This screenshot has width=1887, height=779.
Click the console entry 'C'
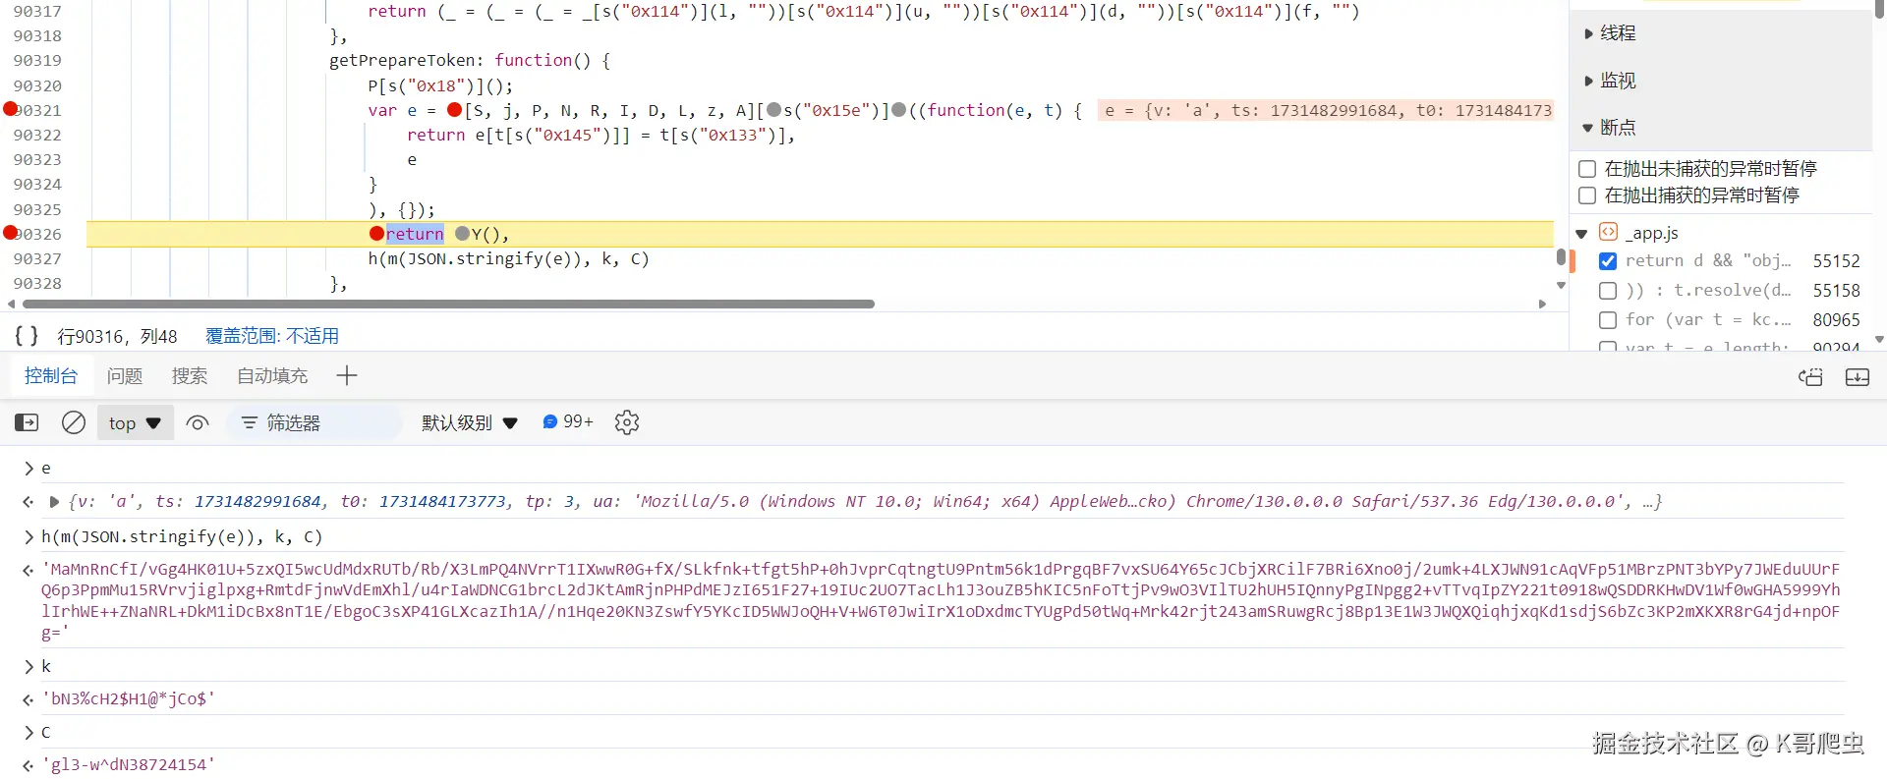tap(46, 732)
